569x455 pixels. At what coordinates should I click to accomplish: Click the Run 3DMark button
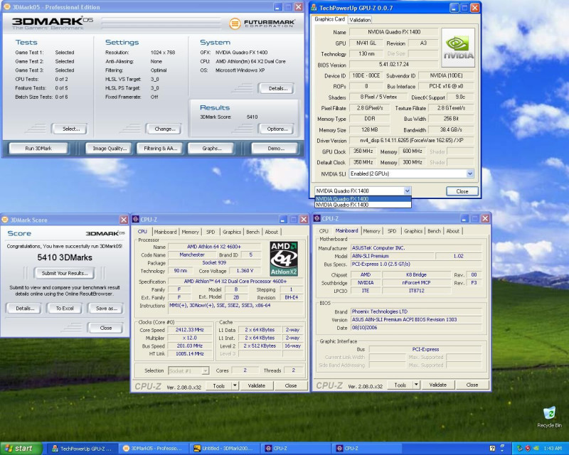coord(38,149)
